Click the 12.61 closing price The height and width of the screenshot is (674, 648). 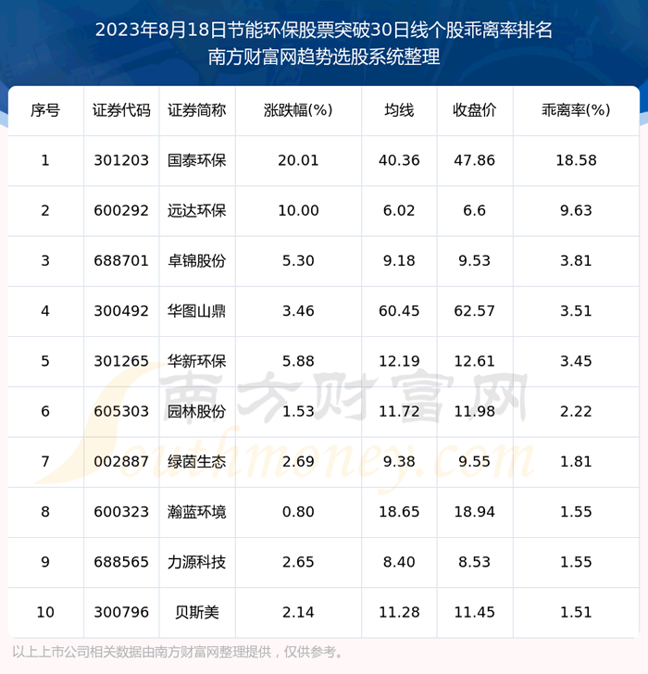(x=474, y=361)
